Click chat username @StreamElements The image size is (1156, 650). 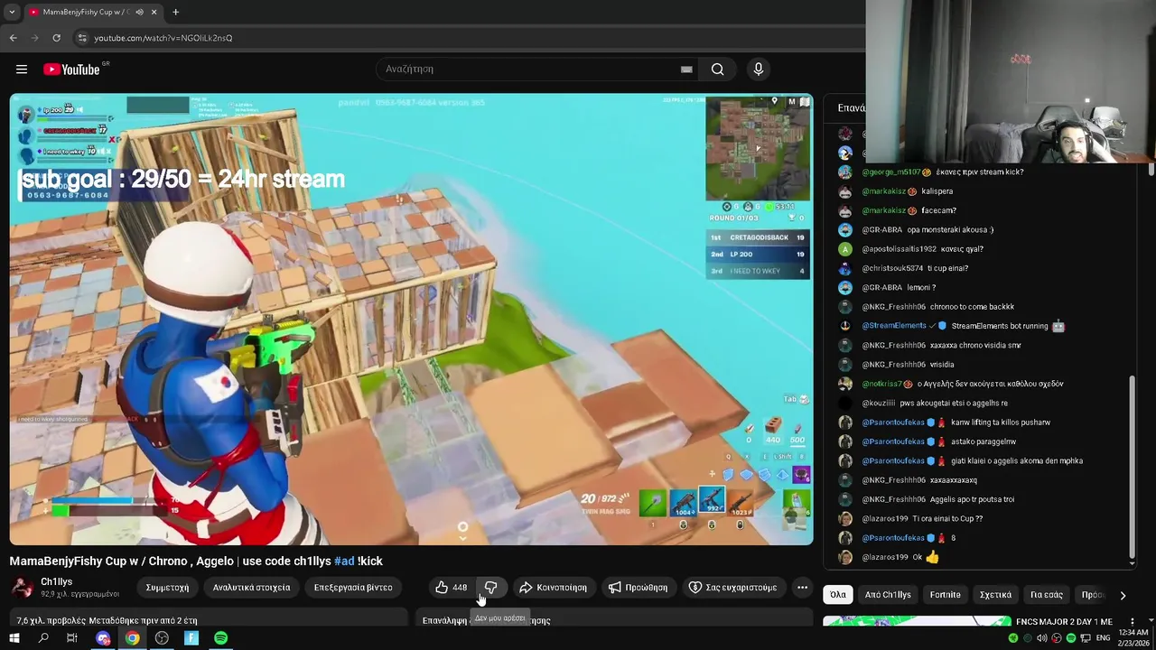[x=894, y=326]
